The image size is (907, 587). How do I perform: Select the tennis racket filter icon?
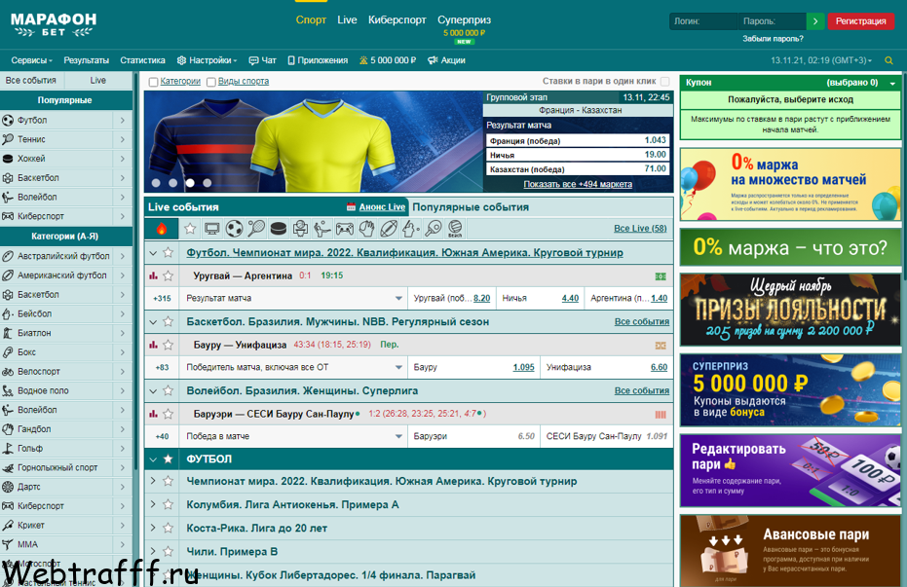pyautogui.click(x=256, y=229)
